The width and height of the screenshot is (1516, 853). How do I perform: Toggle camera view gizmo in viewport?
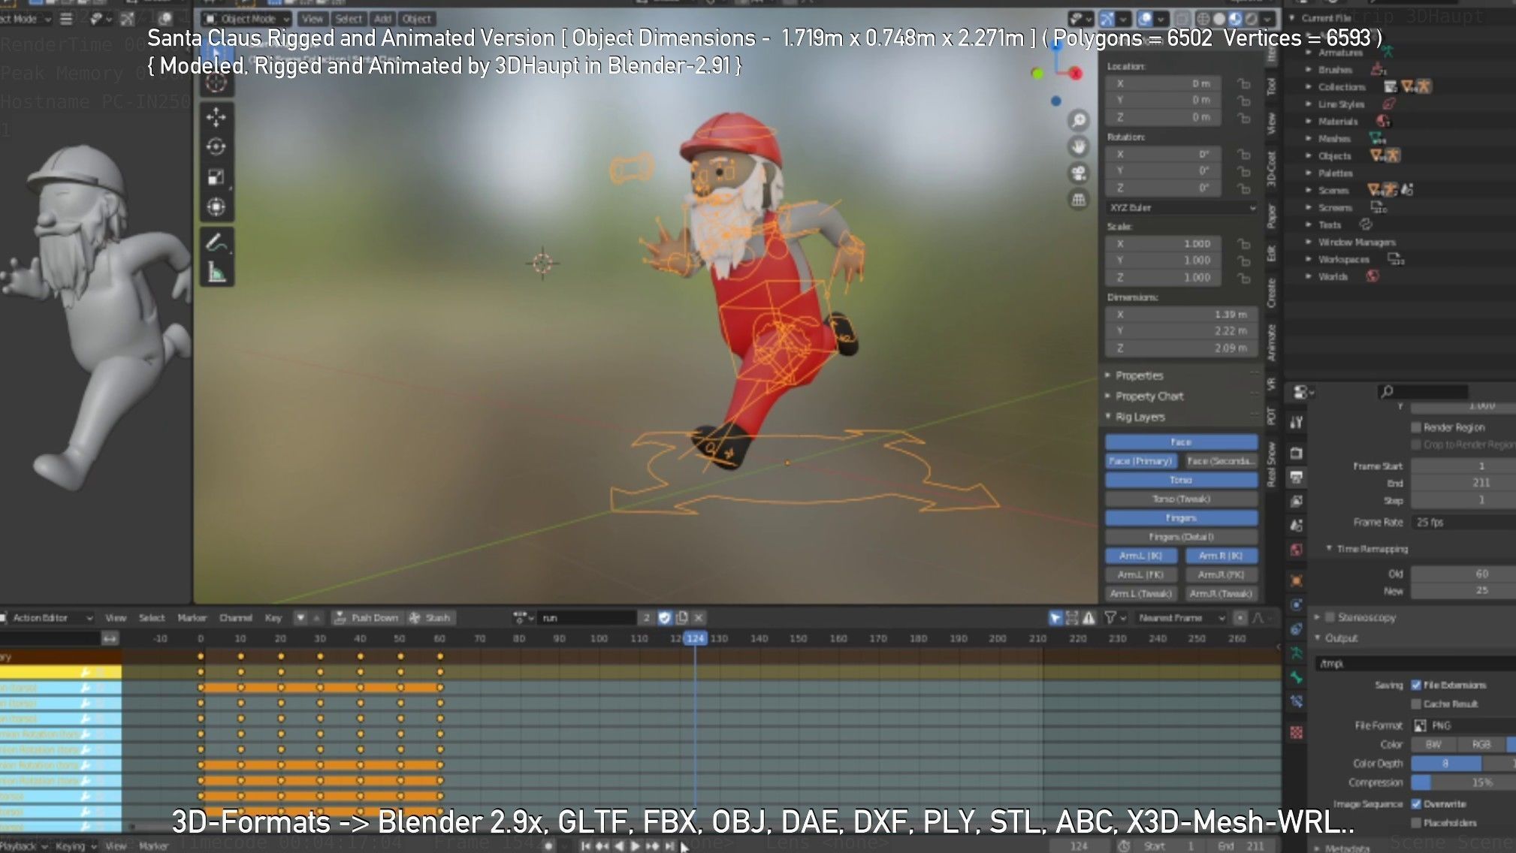[1079, 173]
